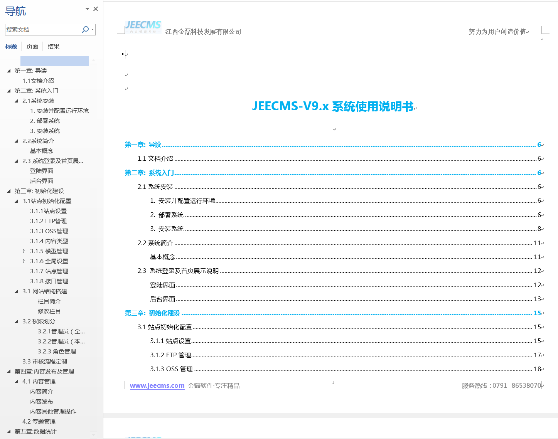The width and height of the screenshot is (558, 439).
Task: Close the 导航 navigation pane
Action: pos(96,9)
